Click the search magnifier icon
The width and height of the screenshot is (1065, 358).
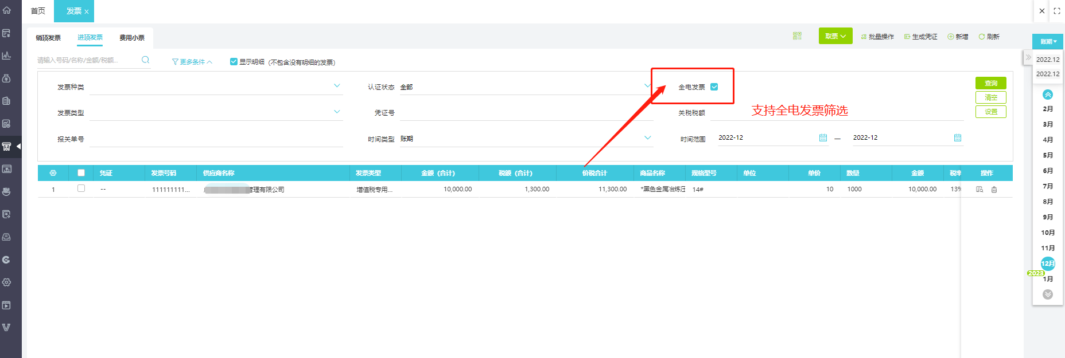point(145,60)
